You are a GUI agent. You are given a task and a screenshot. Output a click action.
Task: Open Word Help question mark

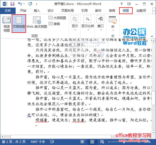point(121,4)
